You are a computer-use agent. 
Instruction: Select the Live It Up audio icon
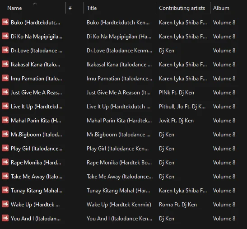[x=5, y=106]
